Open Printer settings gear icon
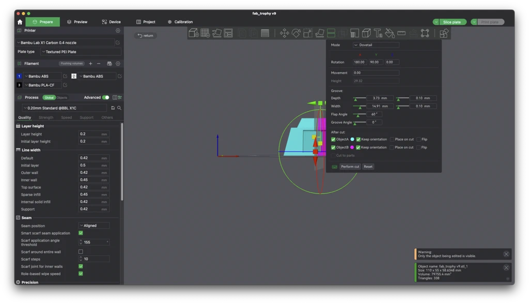The width and height of the screenshot is (529, 304). click(x=118, y=31)
